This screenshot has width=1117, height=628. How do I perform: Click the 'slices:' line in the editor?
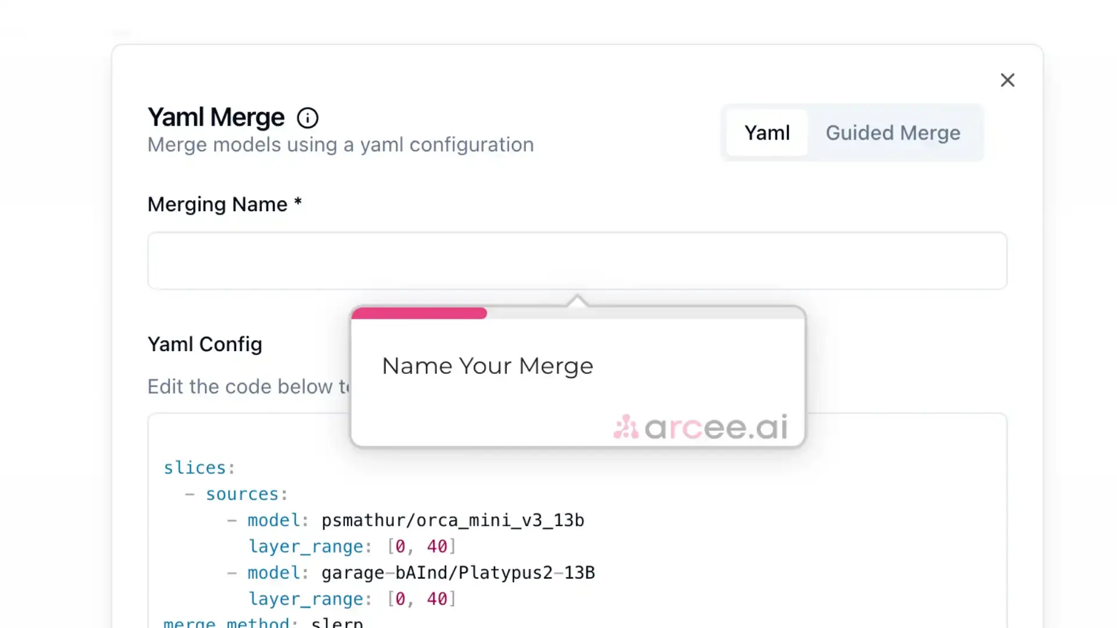199,468
